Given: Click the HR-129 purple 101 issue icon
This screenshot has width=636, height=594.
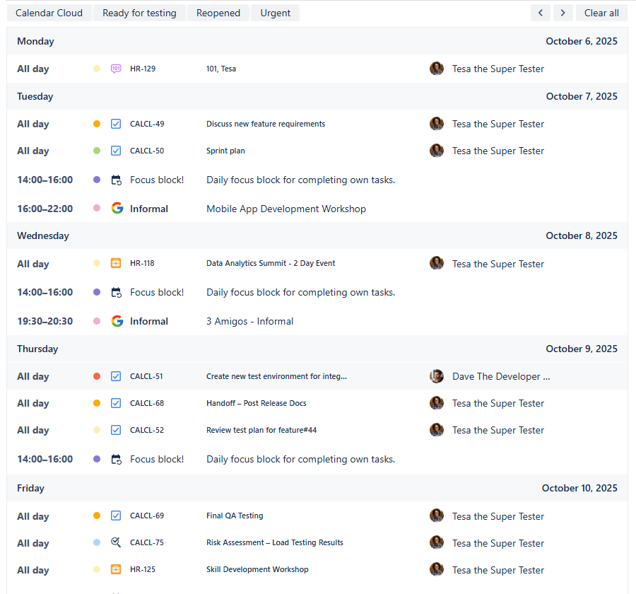Looking at the screenshot, I should tap(116, 69).
